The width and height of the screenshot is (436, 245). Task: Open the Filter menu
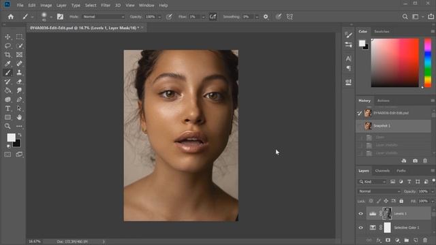pos(106,5)
